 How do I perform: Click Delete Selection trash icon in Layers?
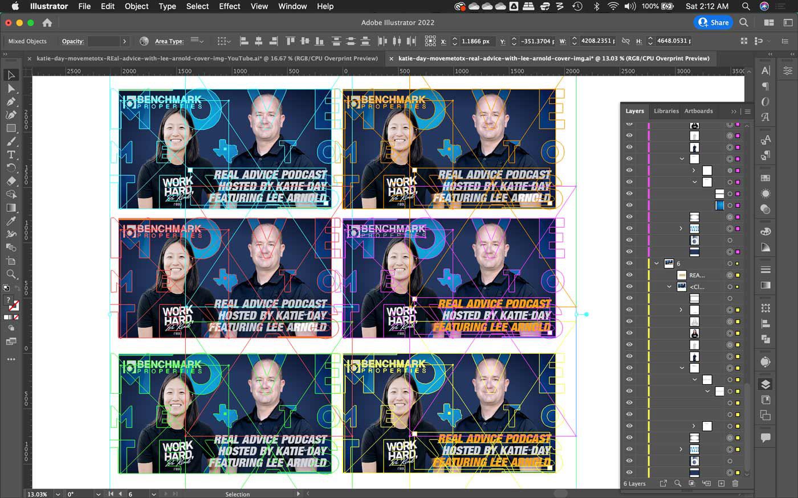pyautogui.click(x=735, y=483)
